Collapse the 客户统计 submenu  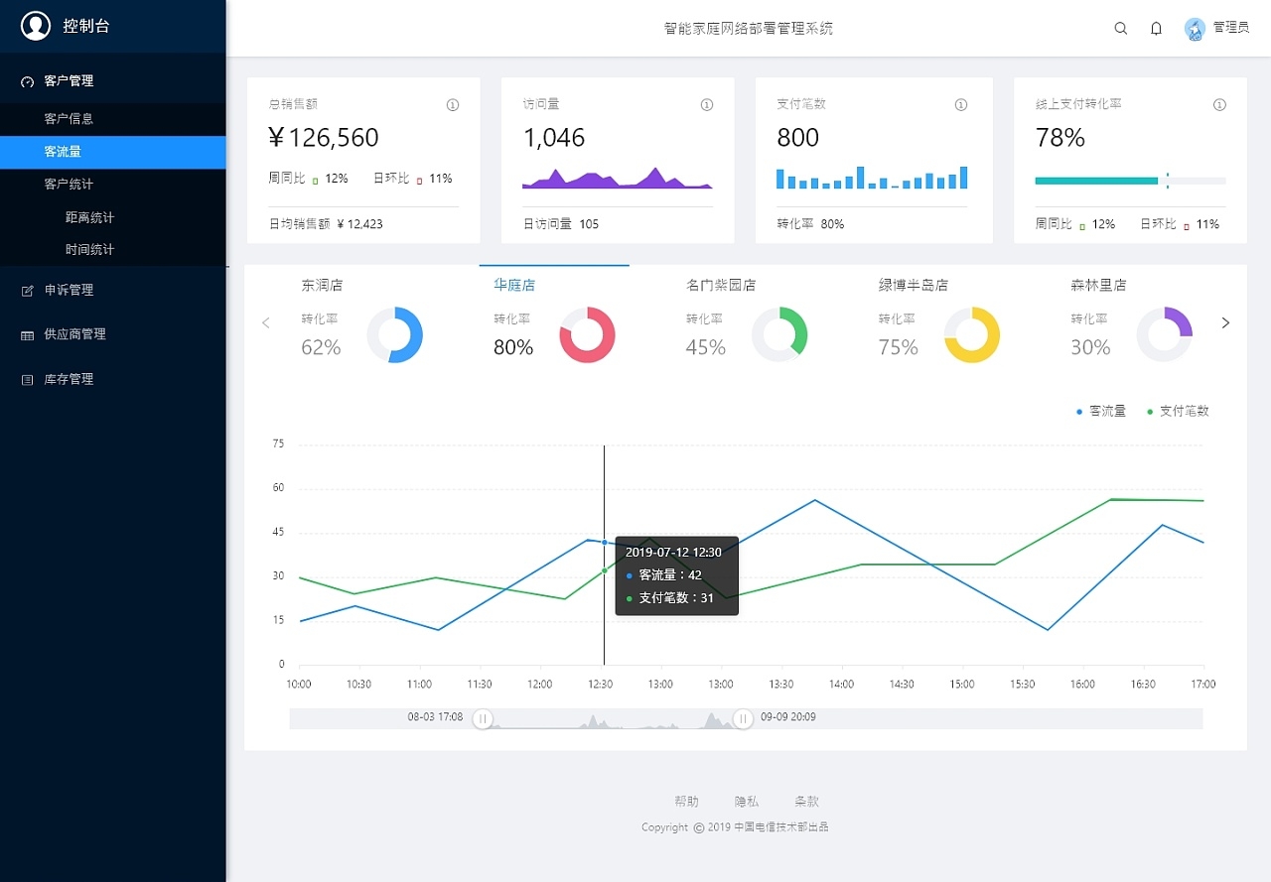(x=113, y=185)
